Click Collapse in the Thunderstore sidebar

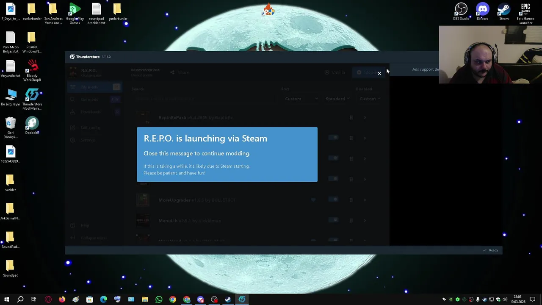click(x=94, y=238)
